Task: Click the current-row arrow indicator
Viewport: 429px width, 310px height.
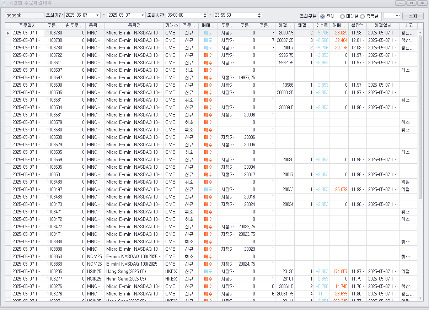Action: click(8, 33)
